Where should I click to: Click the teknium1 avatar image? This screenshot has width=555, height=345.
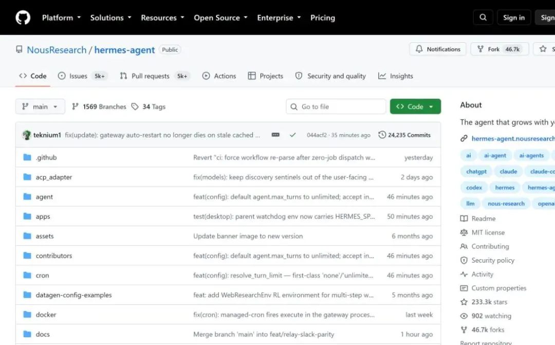(27, 135)
